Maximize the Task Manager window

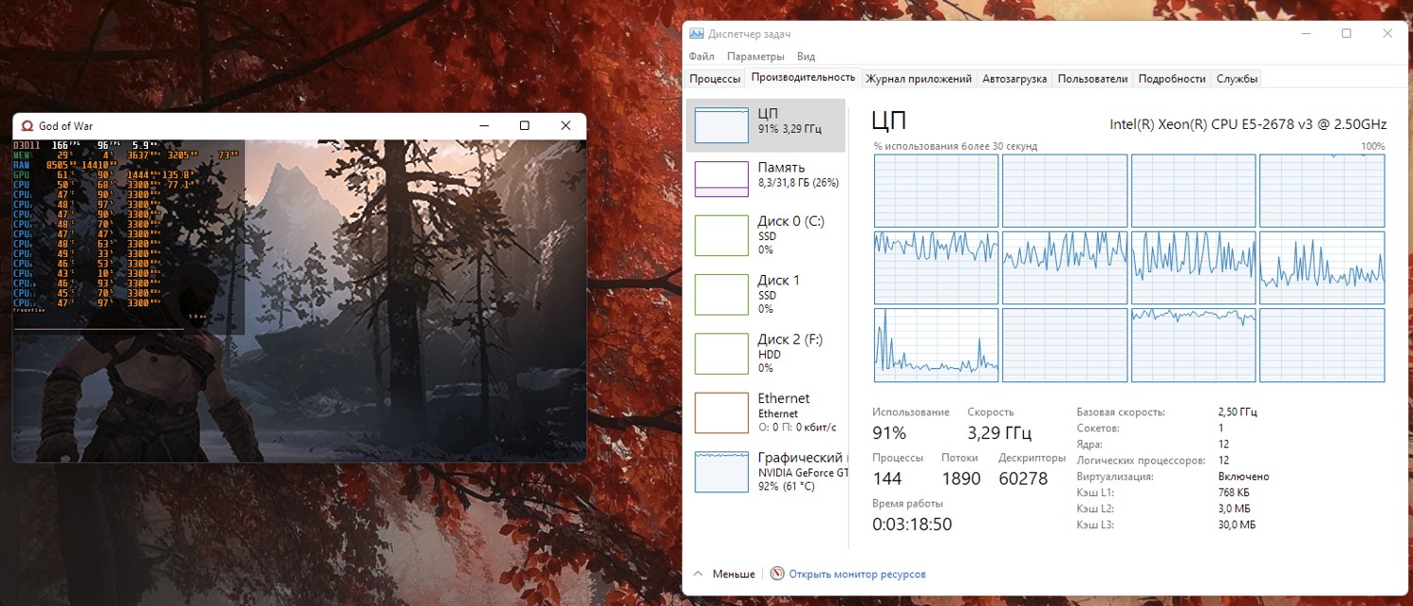click(x=1346, y=33)
